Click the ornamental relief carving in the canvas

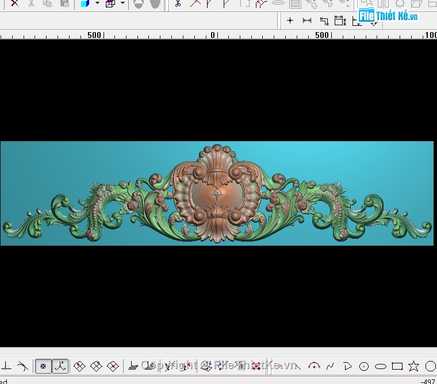tap(217, 193)
